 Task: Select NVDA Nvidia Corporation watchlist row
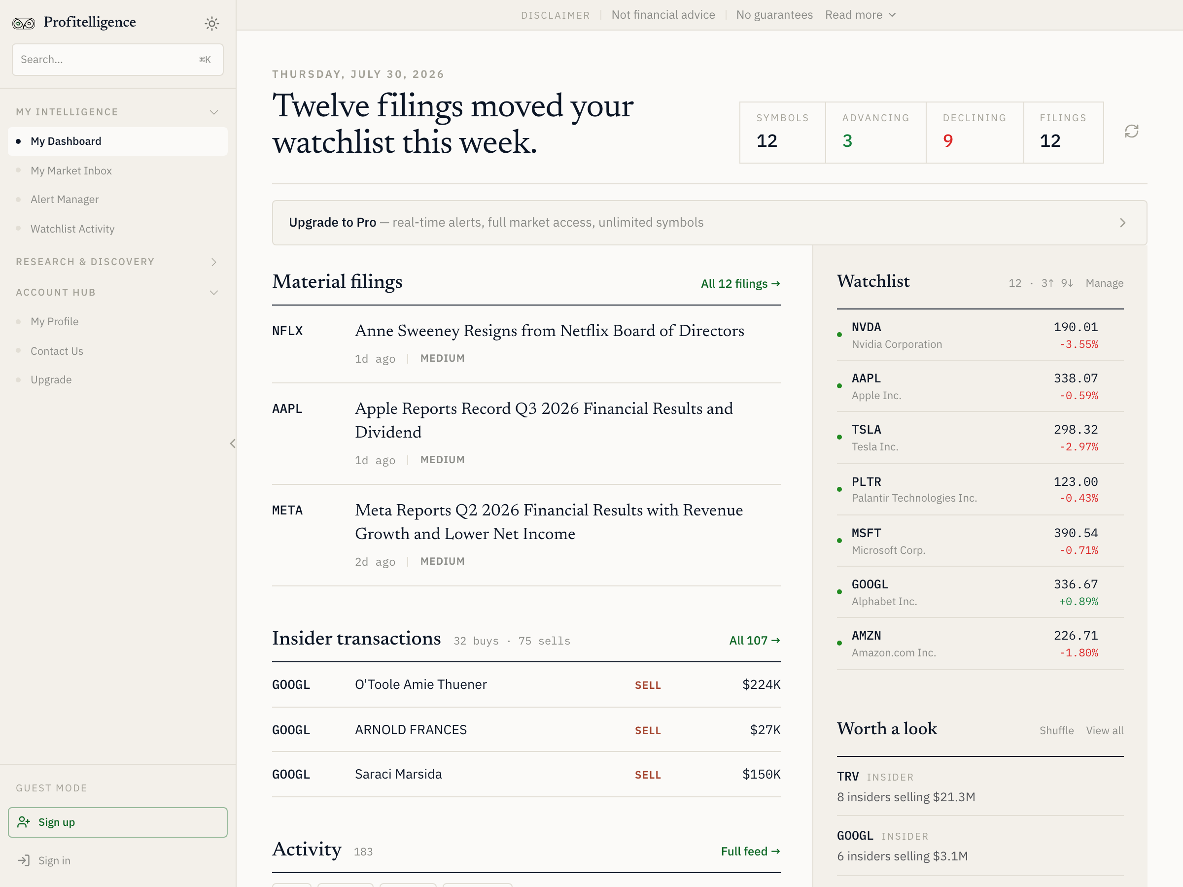click(980, 335)
